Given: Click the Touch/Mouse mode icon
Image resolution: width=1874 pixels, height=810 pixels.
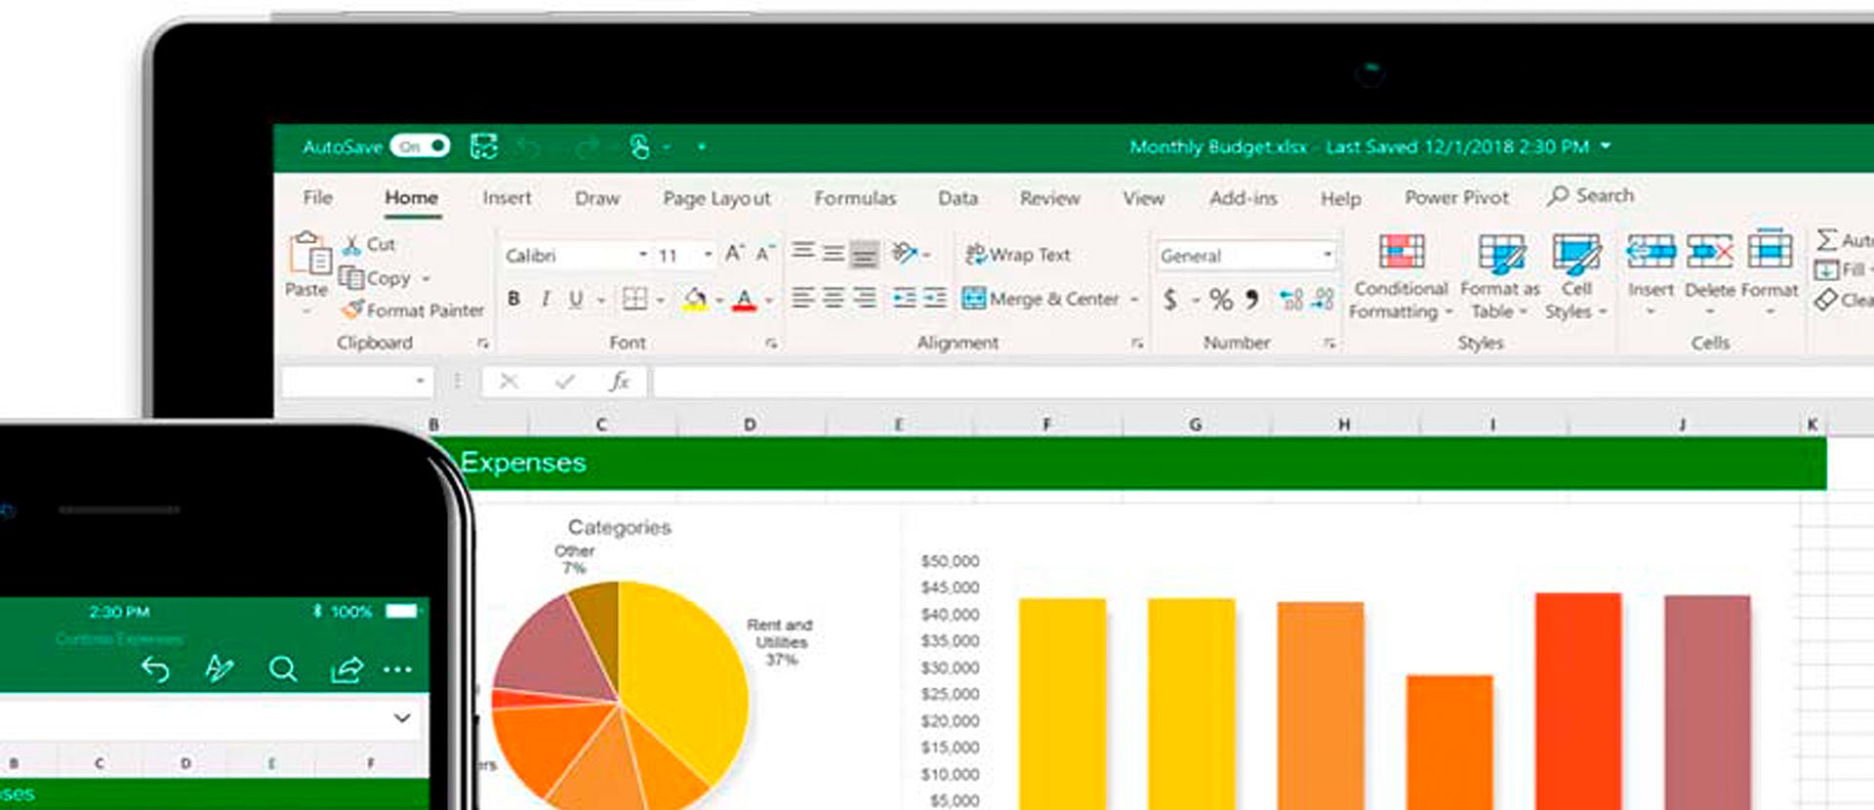Looking at the screenshot, I should [x=639, y=146].
